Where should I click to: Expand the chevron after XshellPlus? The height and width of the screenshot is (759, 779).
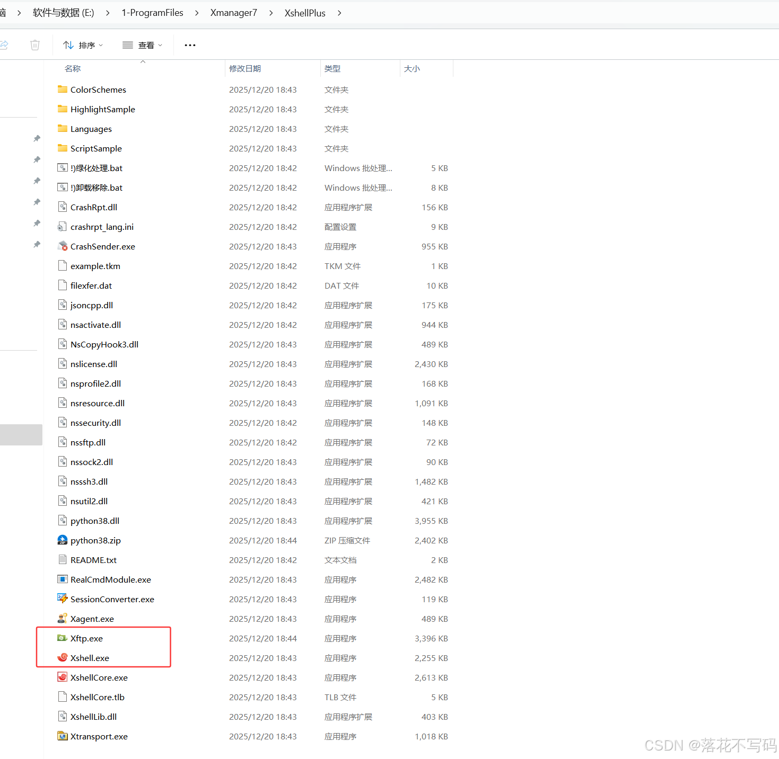click(x=339, y=13)
